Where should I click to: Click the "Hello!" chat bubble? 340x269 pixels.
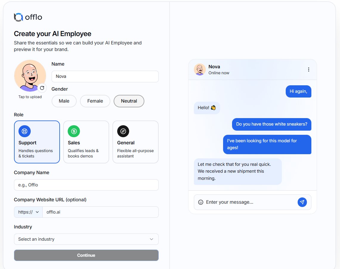(x=207, y=108)
